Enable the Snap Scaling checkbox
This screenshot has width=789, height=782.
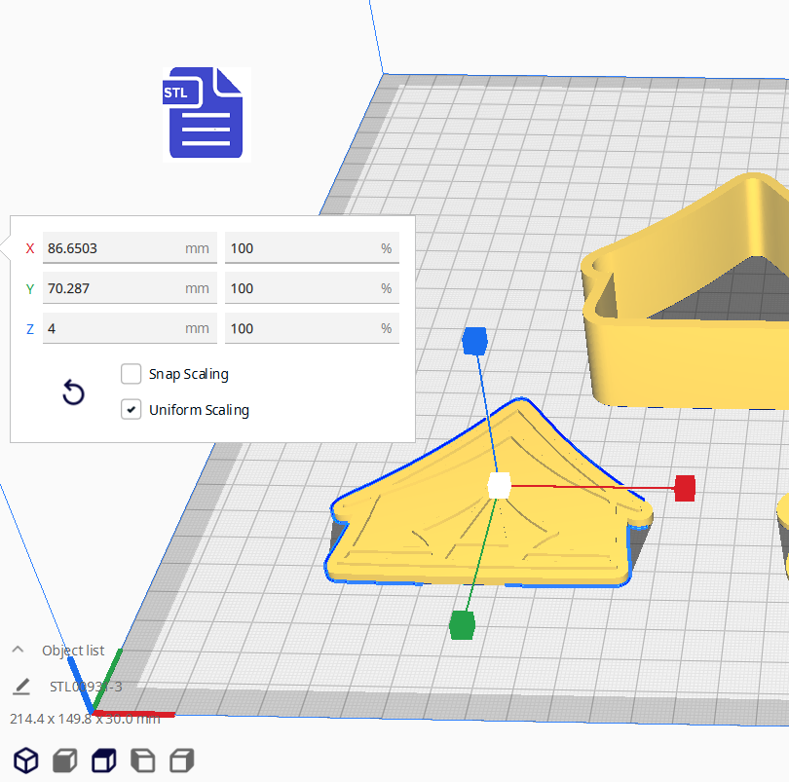(131, 374)
